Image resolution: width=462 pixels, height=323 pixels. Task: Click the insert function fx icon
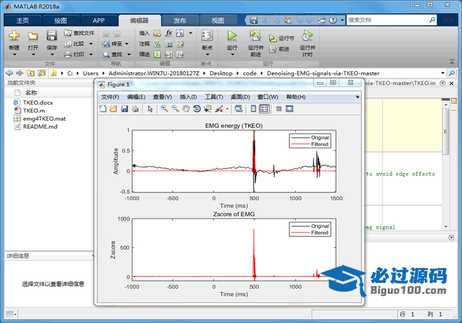(x=169, y=33)
